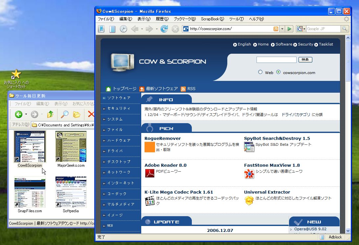Open the ヘルプ(H) menu in Firefox
The image size is (359, 245).
coord(257,19)
